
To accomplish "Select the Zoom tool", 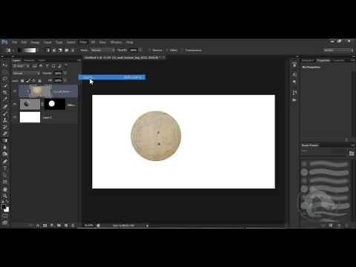I will pyautogui.click(x=4, y=197).
